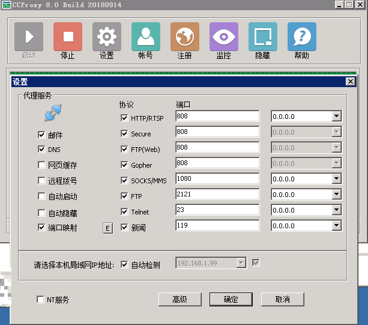Open the Help (帮助) question icon
The width and height of the screenshot is (368, 325).
click(x=302, y=37)
